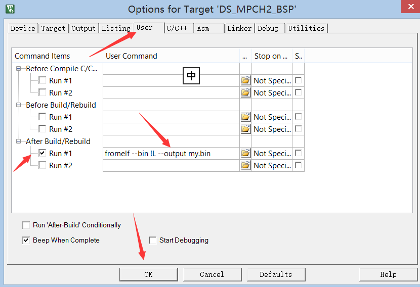The height and width of the screenshot is (287, 420).
Task: Browse folder for After Build Run #2 command
Action: (245, 166)
